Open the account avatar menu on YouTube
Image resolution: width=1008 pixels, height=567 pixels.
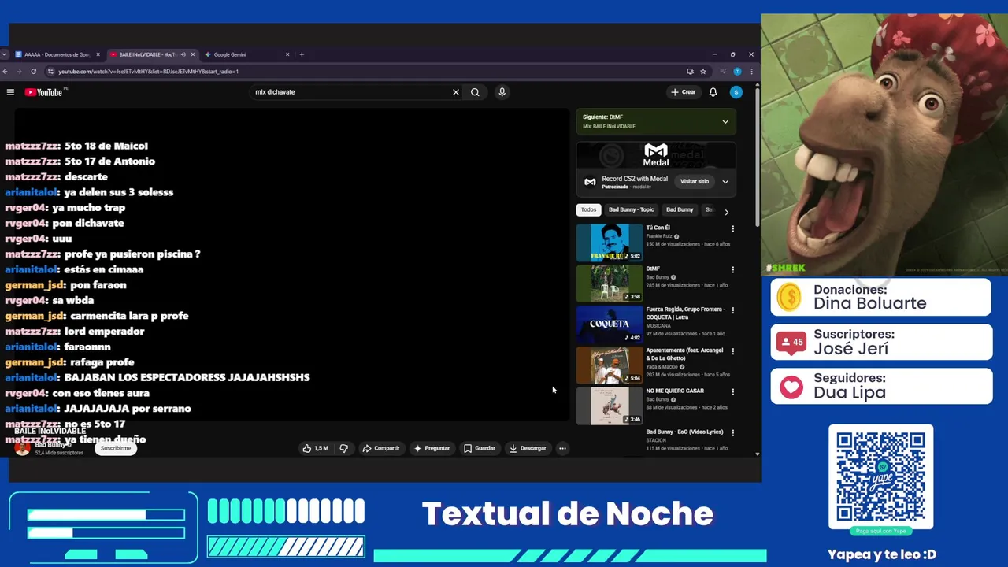point(736,92)
